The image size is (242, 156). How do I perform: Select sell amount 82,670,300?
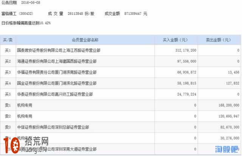[x=230, y=127]
